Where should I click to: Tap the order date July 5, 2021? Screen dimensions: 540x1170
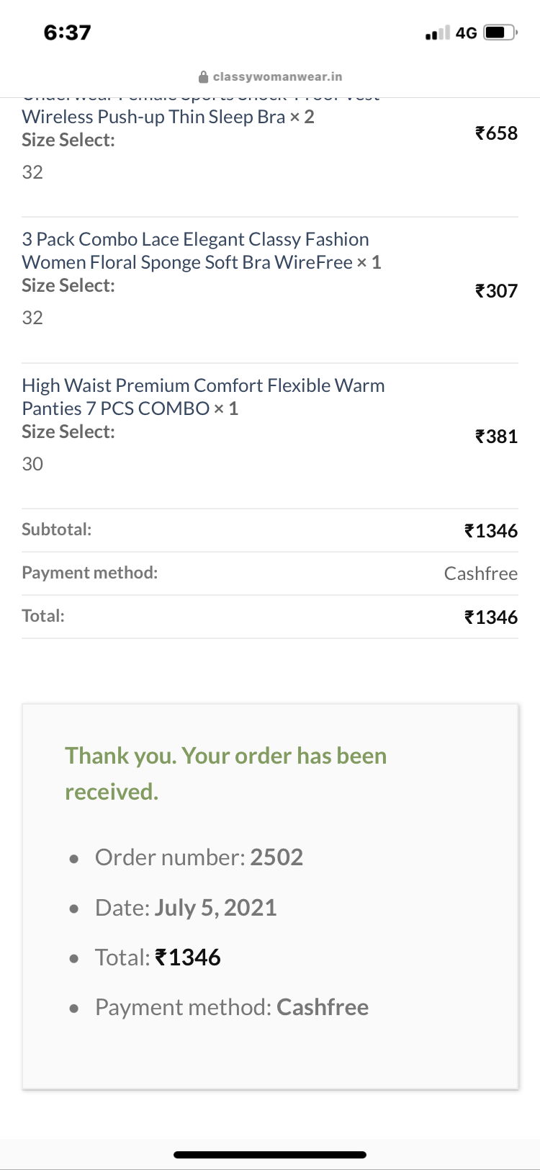click(x=215, y=907)
